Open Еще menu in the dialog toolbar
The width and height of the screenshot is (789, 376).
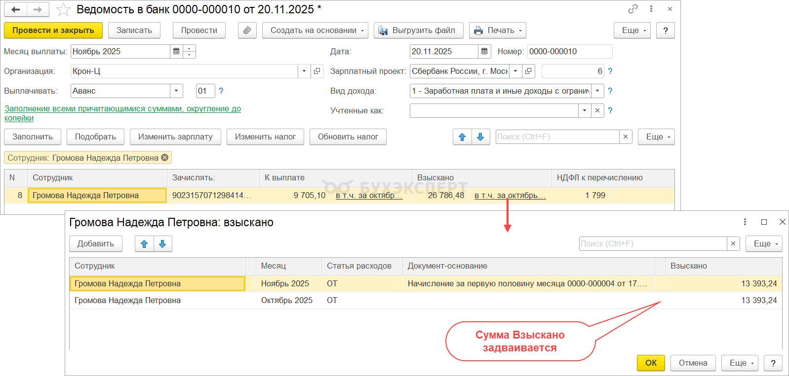click(x=764, y=244)
